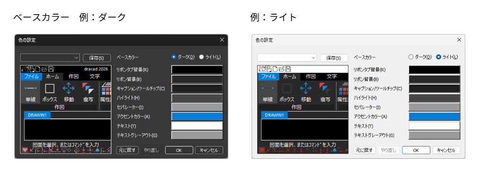The height and width of the screenshot is (173, 479).
Task: Select 複写 copy tool, light preview
Action: (x=325, y=92)
